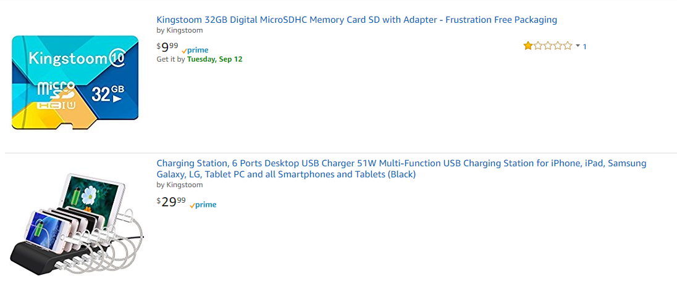Image resolution: width=677 pixels, height=295 pixels.
Task: Click the filled gold star in the rating
Action: pyautogui.click(x=528, y=46)
